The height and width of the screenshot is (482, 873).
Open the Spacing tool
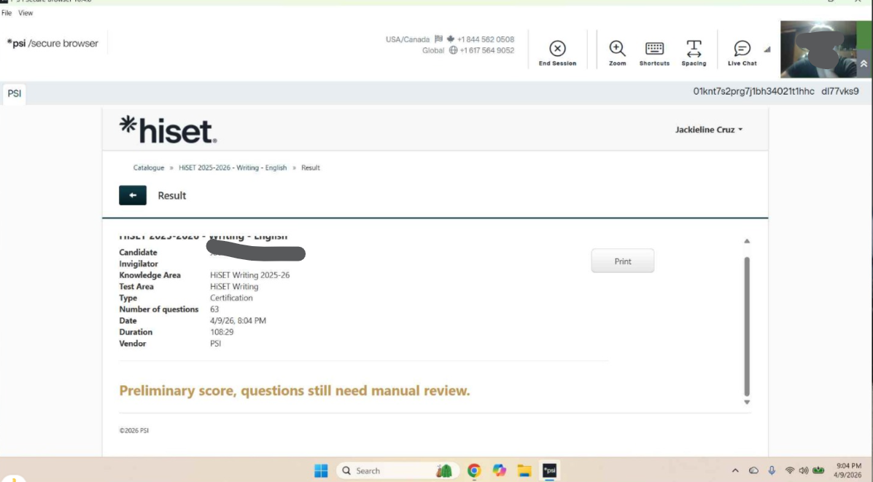[694, 53]
